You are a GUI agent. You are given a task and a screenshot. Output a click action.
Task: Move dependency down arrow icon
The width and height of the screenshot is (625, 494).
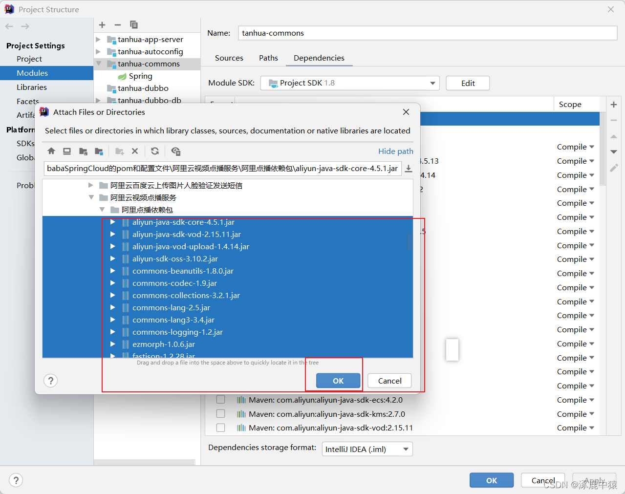click(614, 152)
